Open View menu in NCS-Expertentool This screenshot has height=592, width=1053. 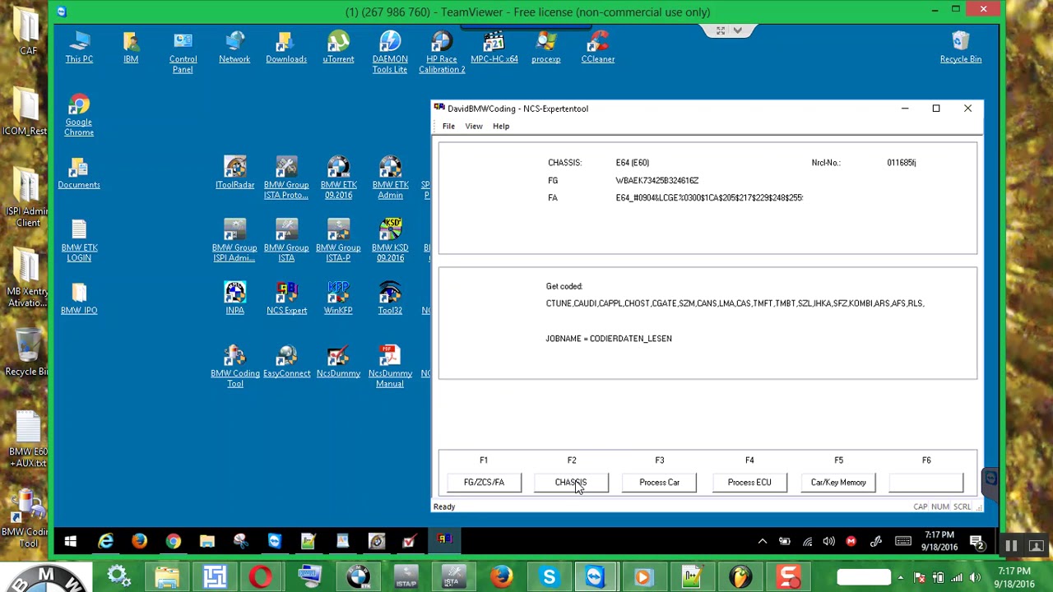click(474, 126)
